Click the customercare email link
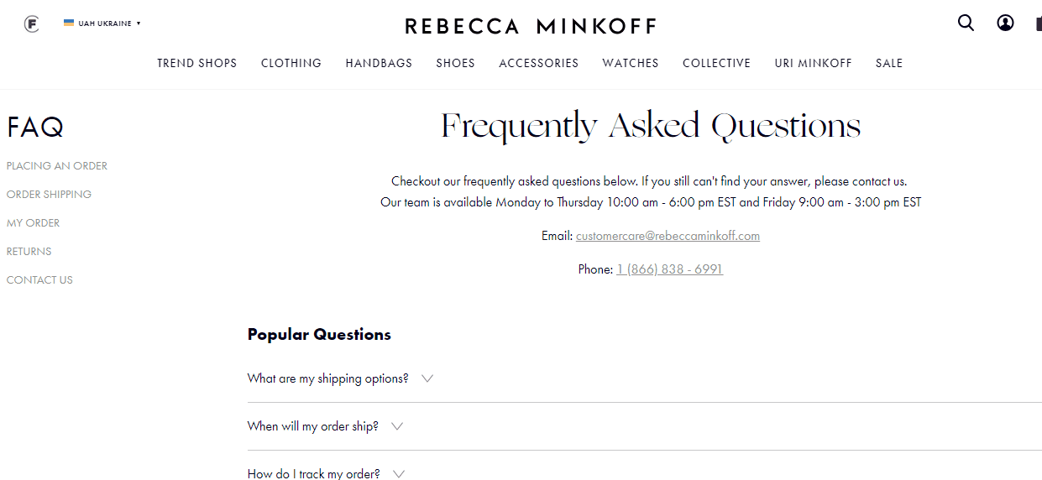This screenshot has height=480, width=1042. pos(668,236)
